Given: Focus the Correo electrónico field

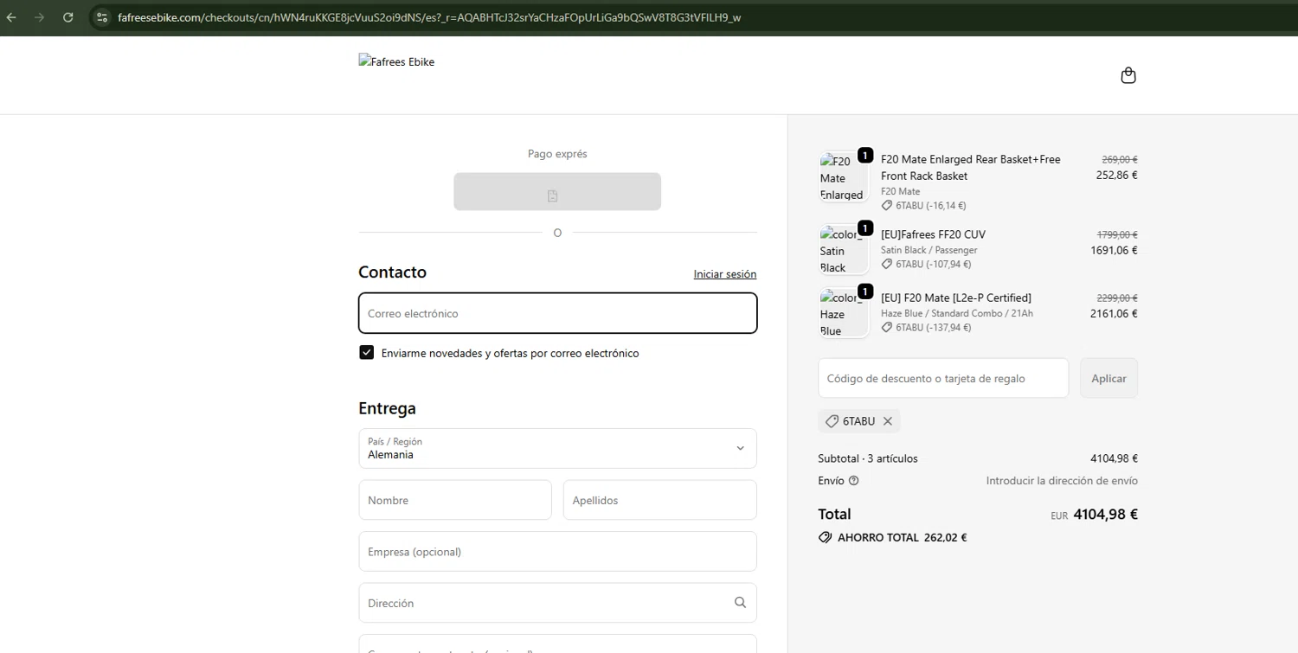Looking at the screenshot, I should point(557,313).
